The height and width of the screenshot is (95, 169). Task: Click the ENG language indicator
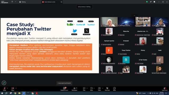[x=157, y=93]
